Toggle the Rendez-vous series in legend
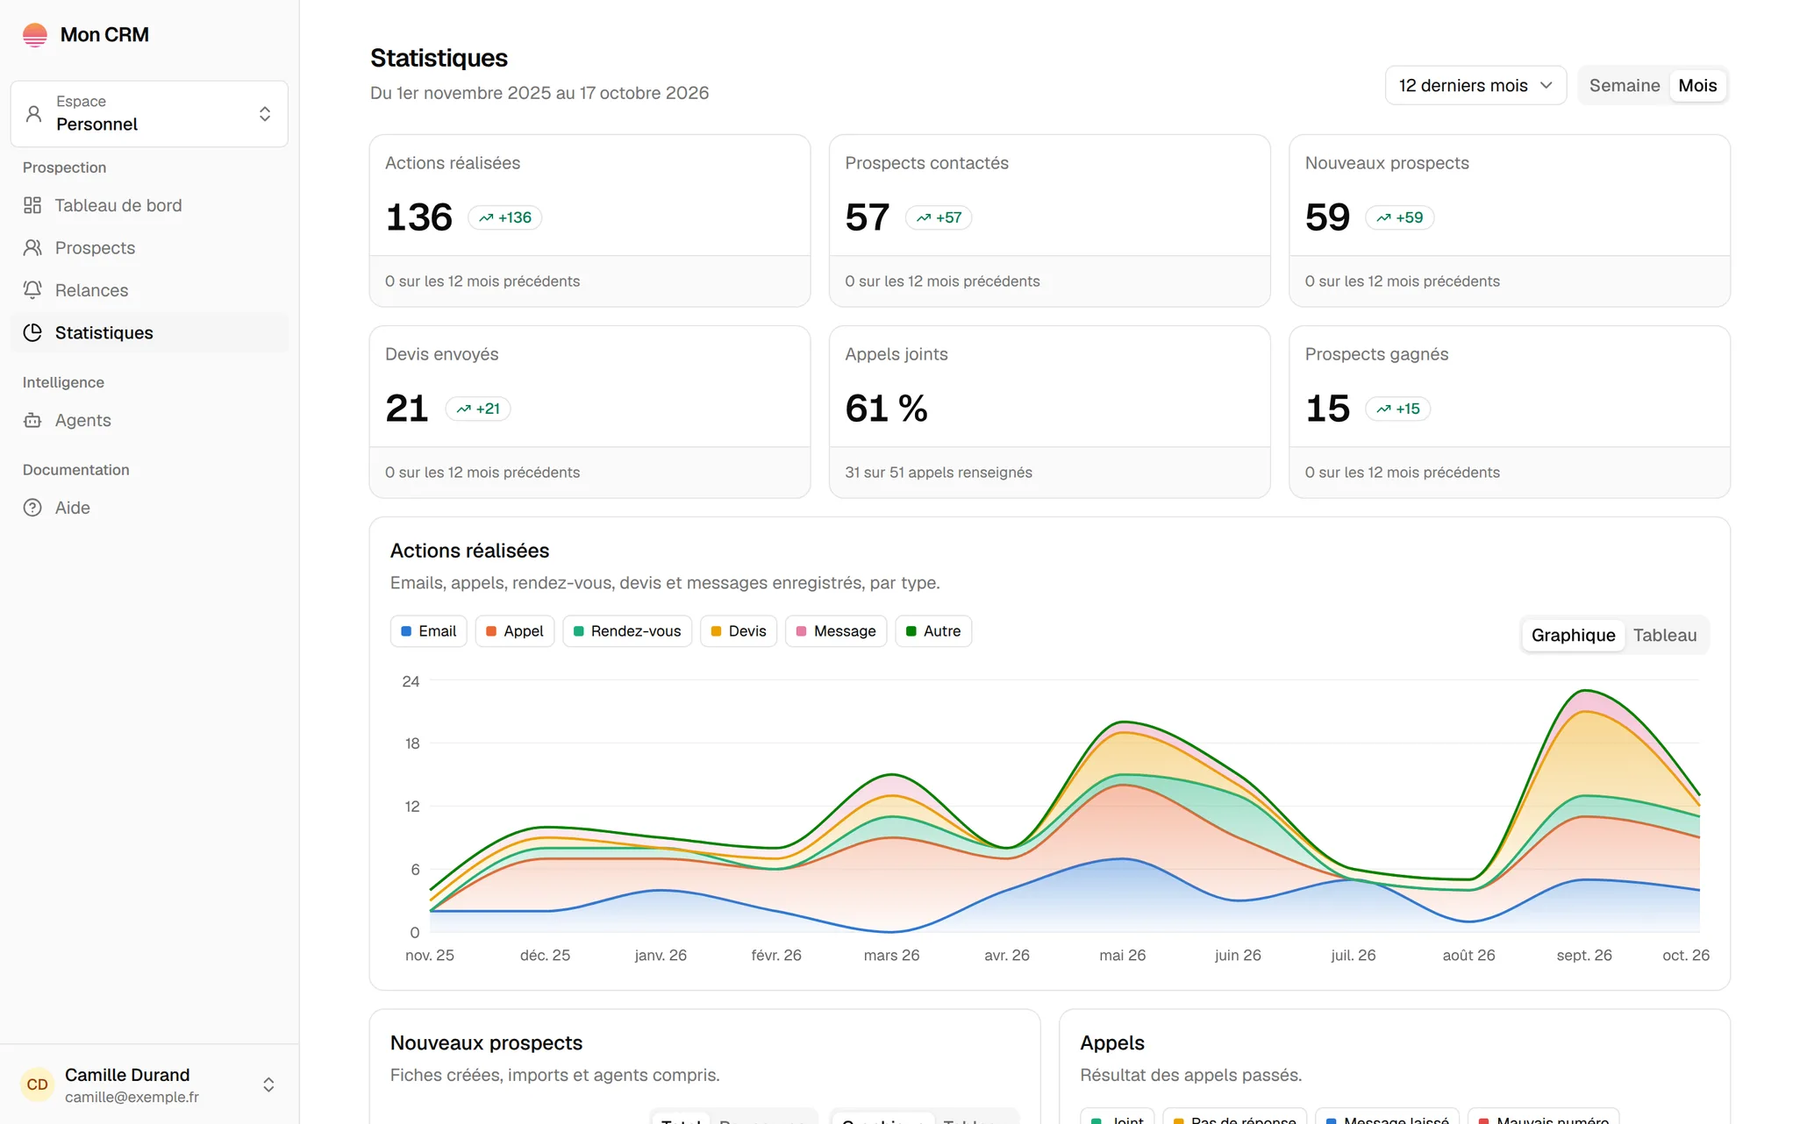1800x1124 pixels. coord(627,631)
